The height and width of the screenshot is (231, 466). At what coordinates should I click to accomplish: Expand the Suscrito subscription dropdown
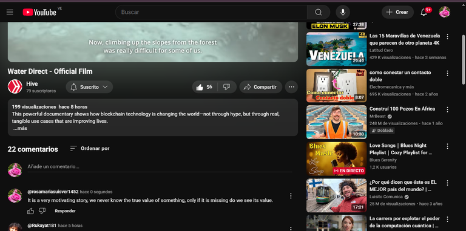(x=89, y=87)
